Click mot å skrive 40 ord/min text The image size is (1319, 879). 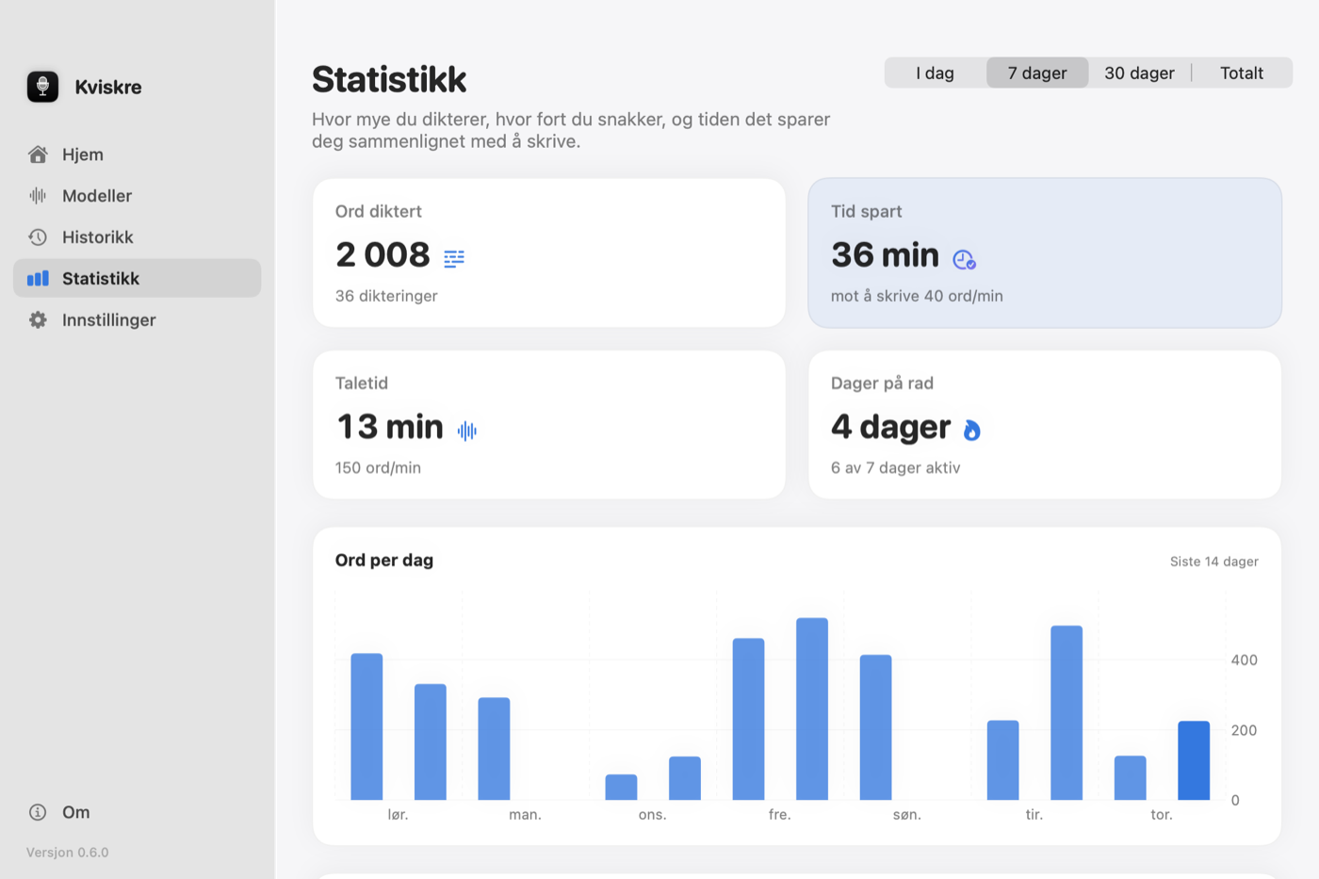tap(917, 296)
